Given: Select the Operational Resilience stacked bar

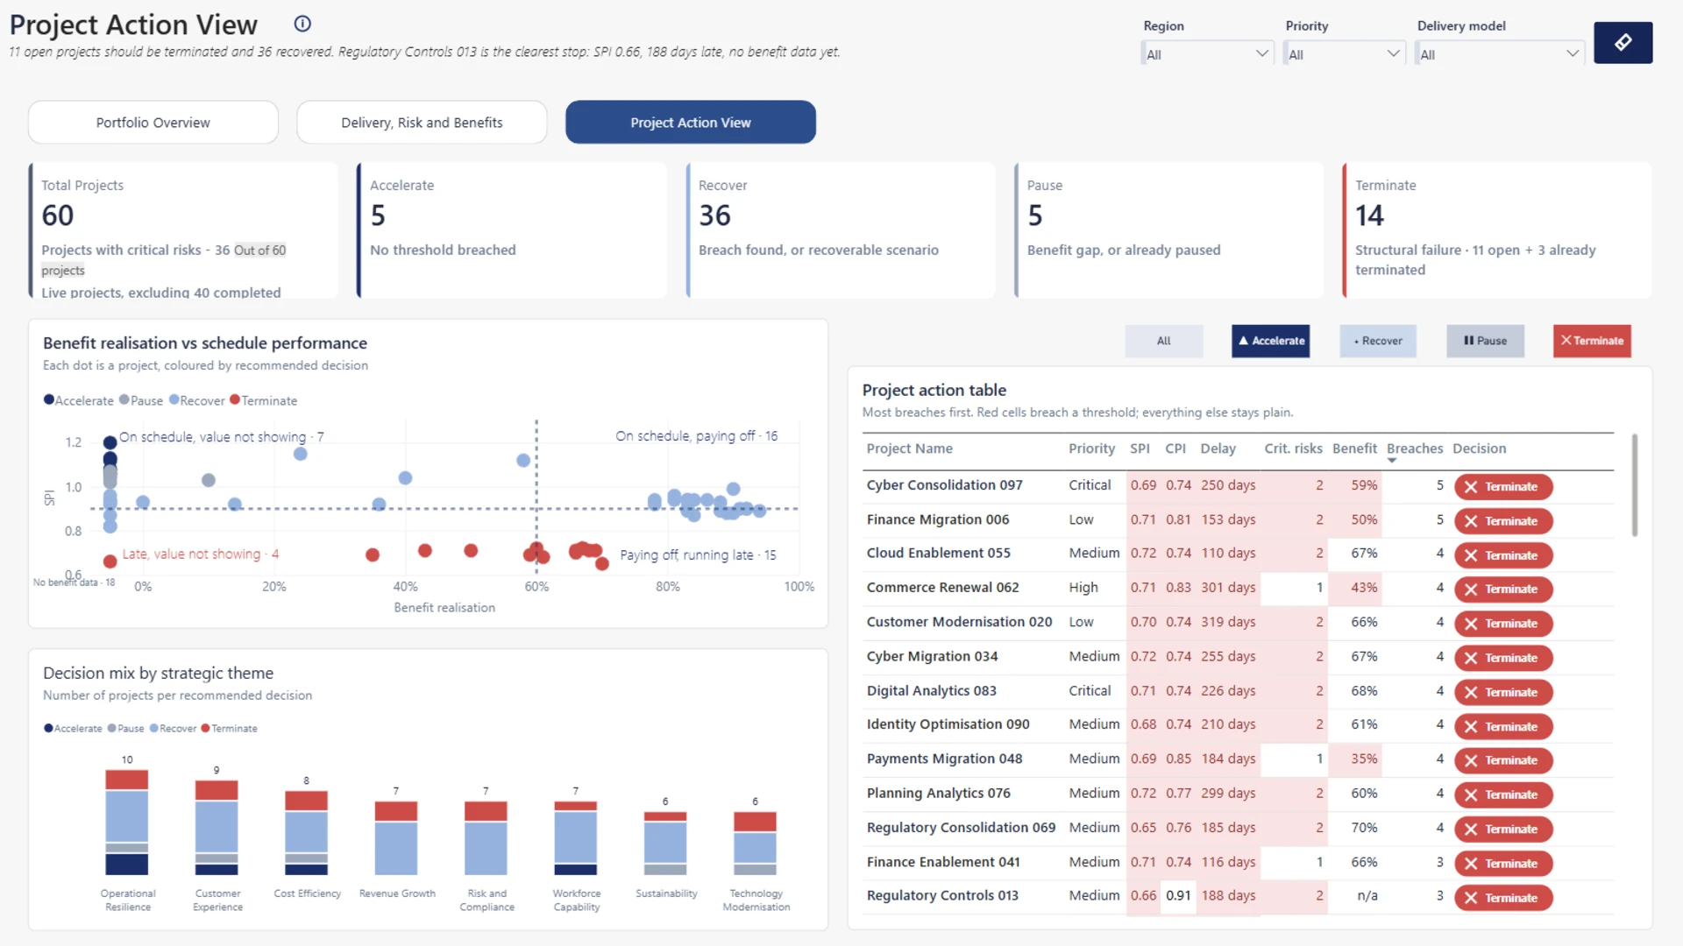Looking at the screenshot, I should pyautogui.click(x=127, y=822).
